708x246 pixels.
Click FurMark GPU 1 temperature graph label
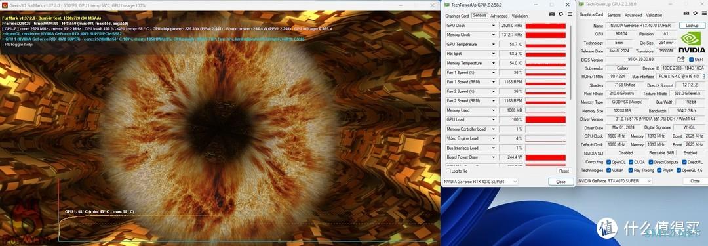[100, 212]
